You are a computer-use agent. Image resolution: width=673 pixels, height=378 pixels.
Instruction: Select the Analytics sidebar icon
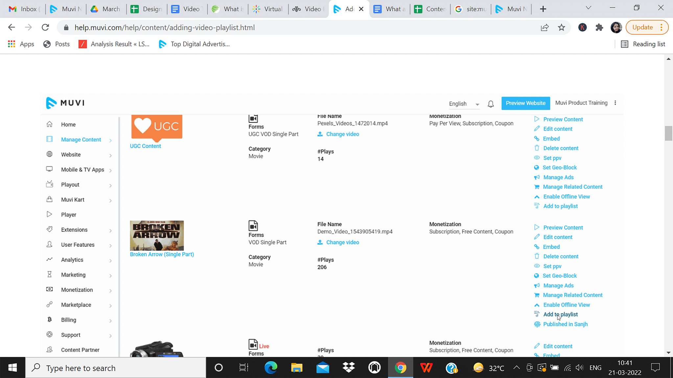tap(49, 260)
